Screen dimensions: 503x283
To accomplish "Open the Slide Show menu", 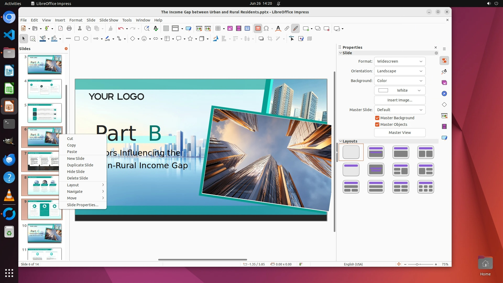I will (x=108, y=20).
